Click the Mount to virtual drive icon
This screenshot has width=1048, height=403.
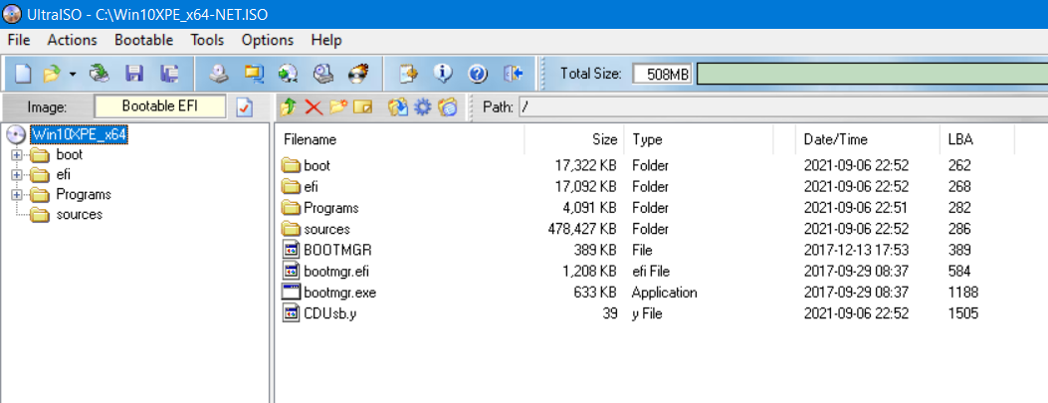coord(323,74)
